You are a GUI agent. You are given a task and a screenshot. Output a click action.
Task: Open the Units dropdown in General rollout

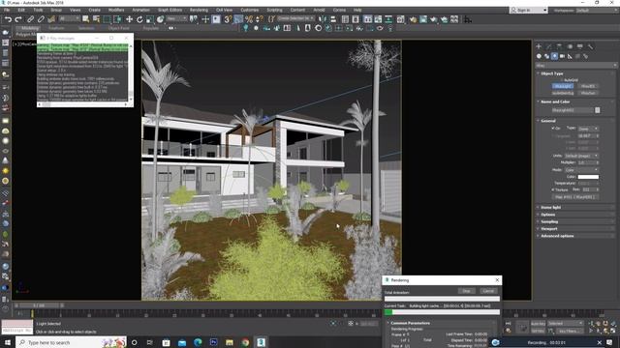581,156
